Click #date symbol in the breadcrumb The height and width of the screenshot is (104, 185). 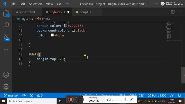coord(46,19)
